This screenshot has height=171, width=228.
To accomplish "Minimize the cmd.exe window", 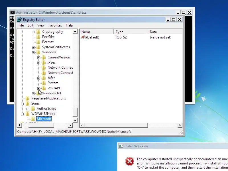I will (178, 13).
